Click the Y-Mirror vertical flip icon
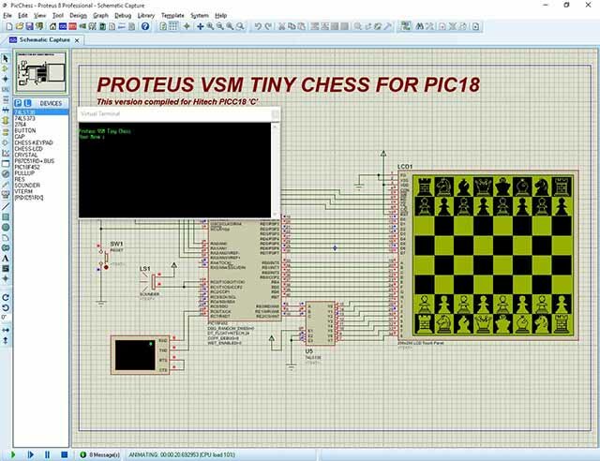 (x=6, y=340)
